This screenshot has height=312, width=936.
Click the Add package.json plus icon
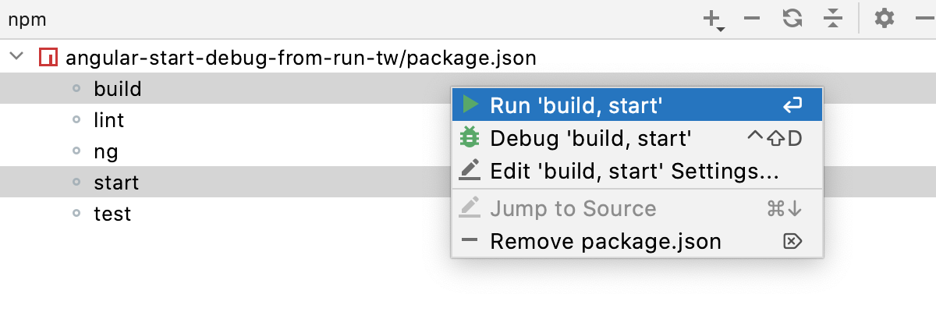pos(712,17)
